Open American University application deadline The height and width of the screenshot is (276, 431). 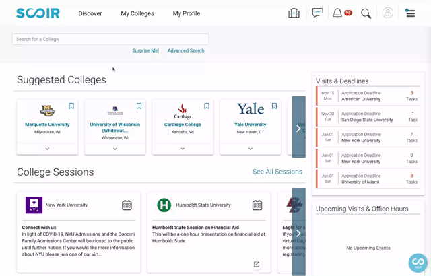[368, 96]
